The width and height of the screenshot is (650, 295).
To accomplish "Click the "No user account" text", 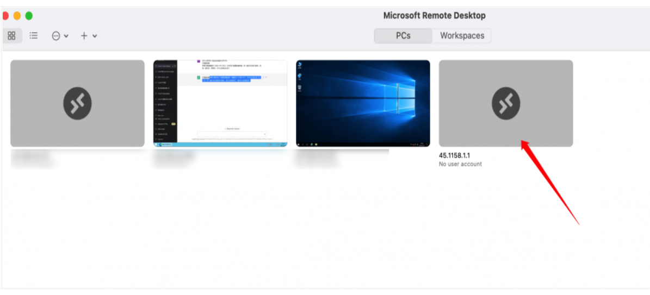I will click(460, 164).
